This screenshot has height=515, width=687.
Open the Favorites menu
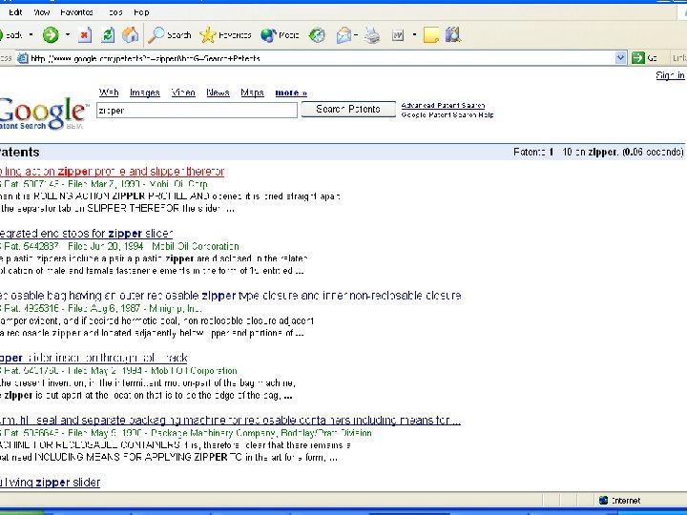pos(76,12)
